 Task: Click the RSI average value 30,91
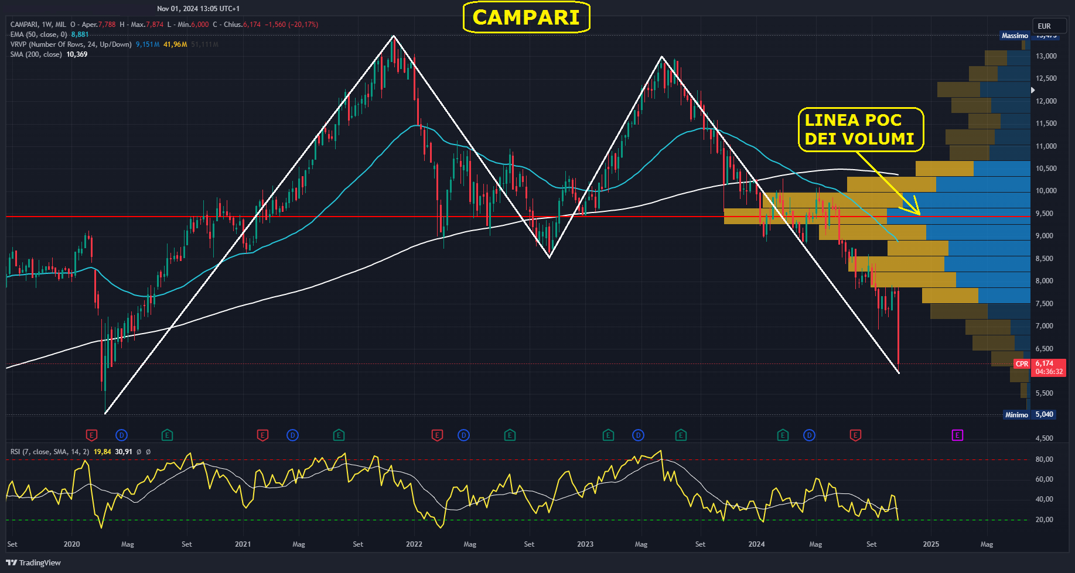point(124,452)
